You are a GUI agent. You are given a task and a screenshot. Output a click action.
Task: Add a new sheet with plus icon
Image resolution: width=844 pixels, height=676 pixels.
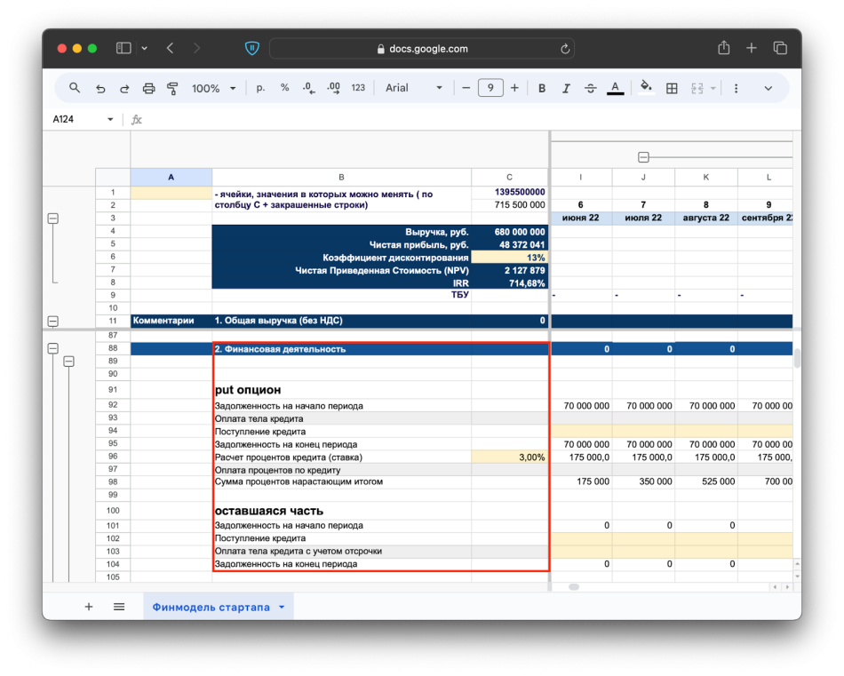[89, 607]
